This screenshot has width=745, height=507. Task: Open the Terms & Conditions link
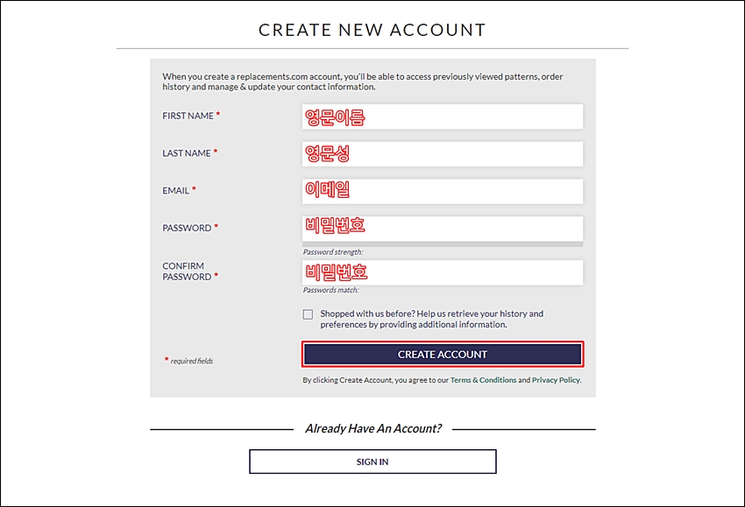tap(483, 380)
